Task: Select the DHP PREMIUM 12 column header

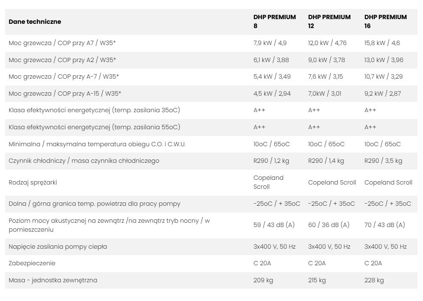Action: click(329, 22)
